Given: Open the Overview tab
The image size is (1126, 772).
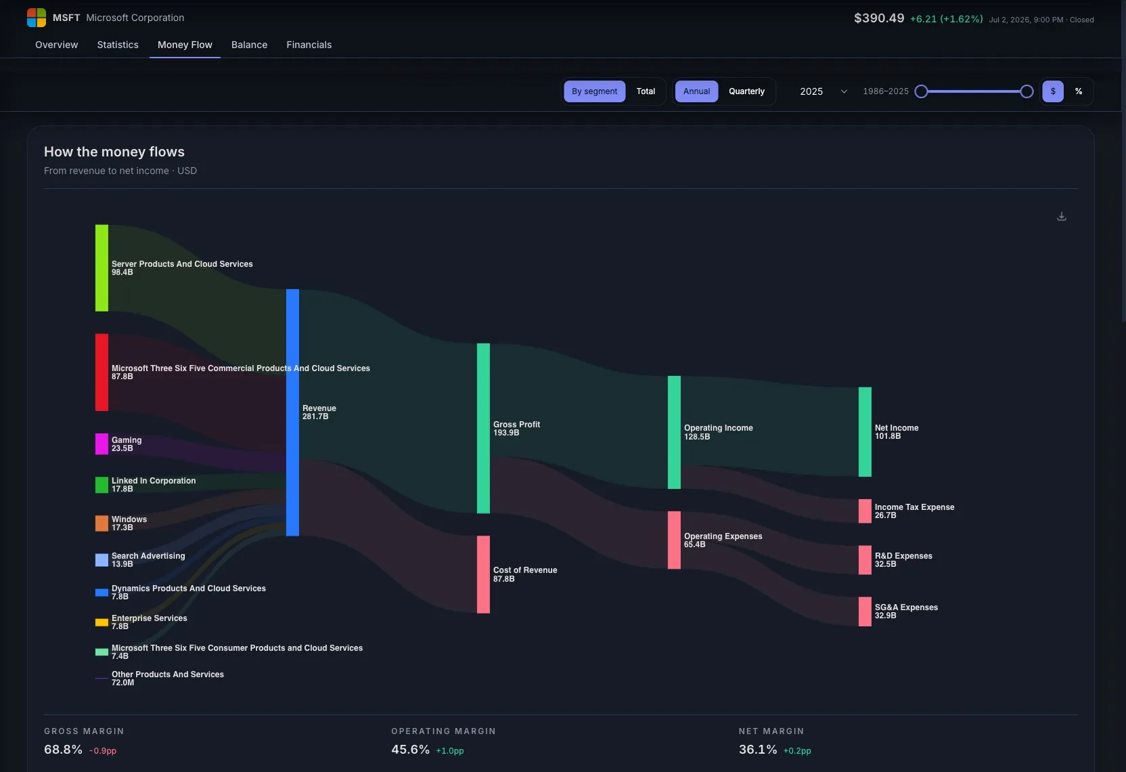Looking at the screenshot, I should coord(57,45).
